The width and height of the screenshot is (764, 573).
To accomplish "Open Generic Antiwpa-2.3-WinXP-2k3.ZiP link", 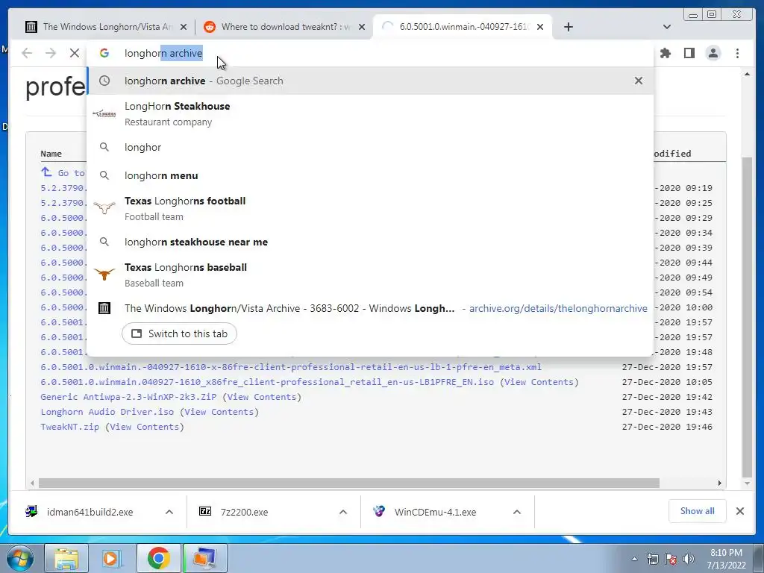I will (x=128, y=397).
